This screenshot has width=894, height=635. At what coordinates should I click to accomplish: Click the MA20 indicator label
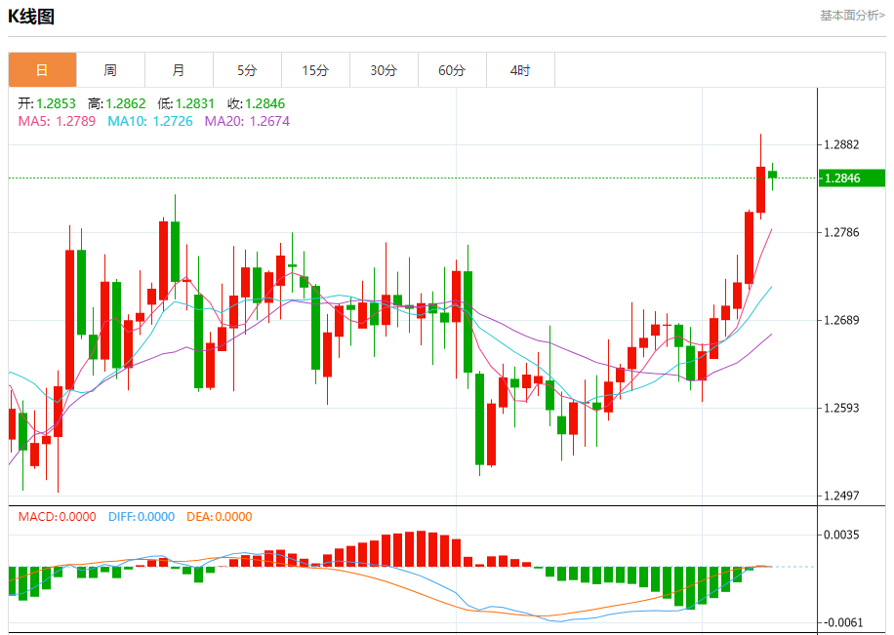[248, 121]
